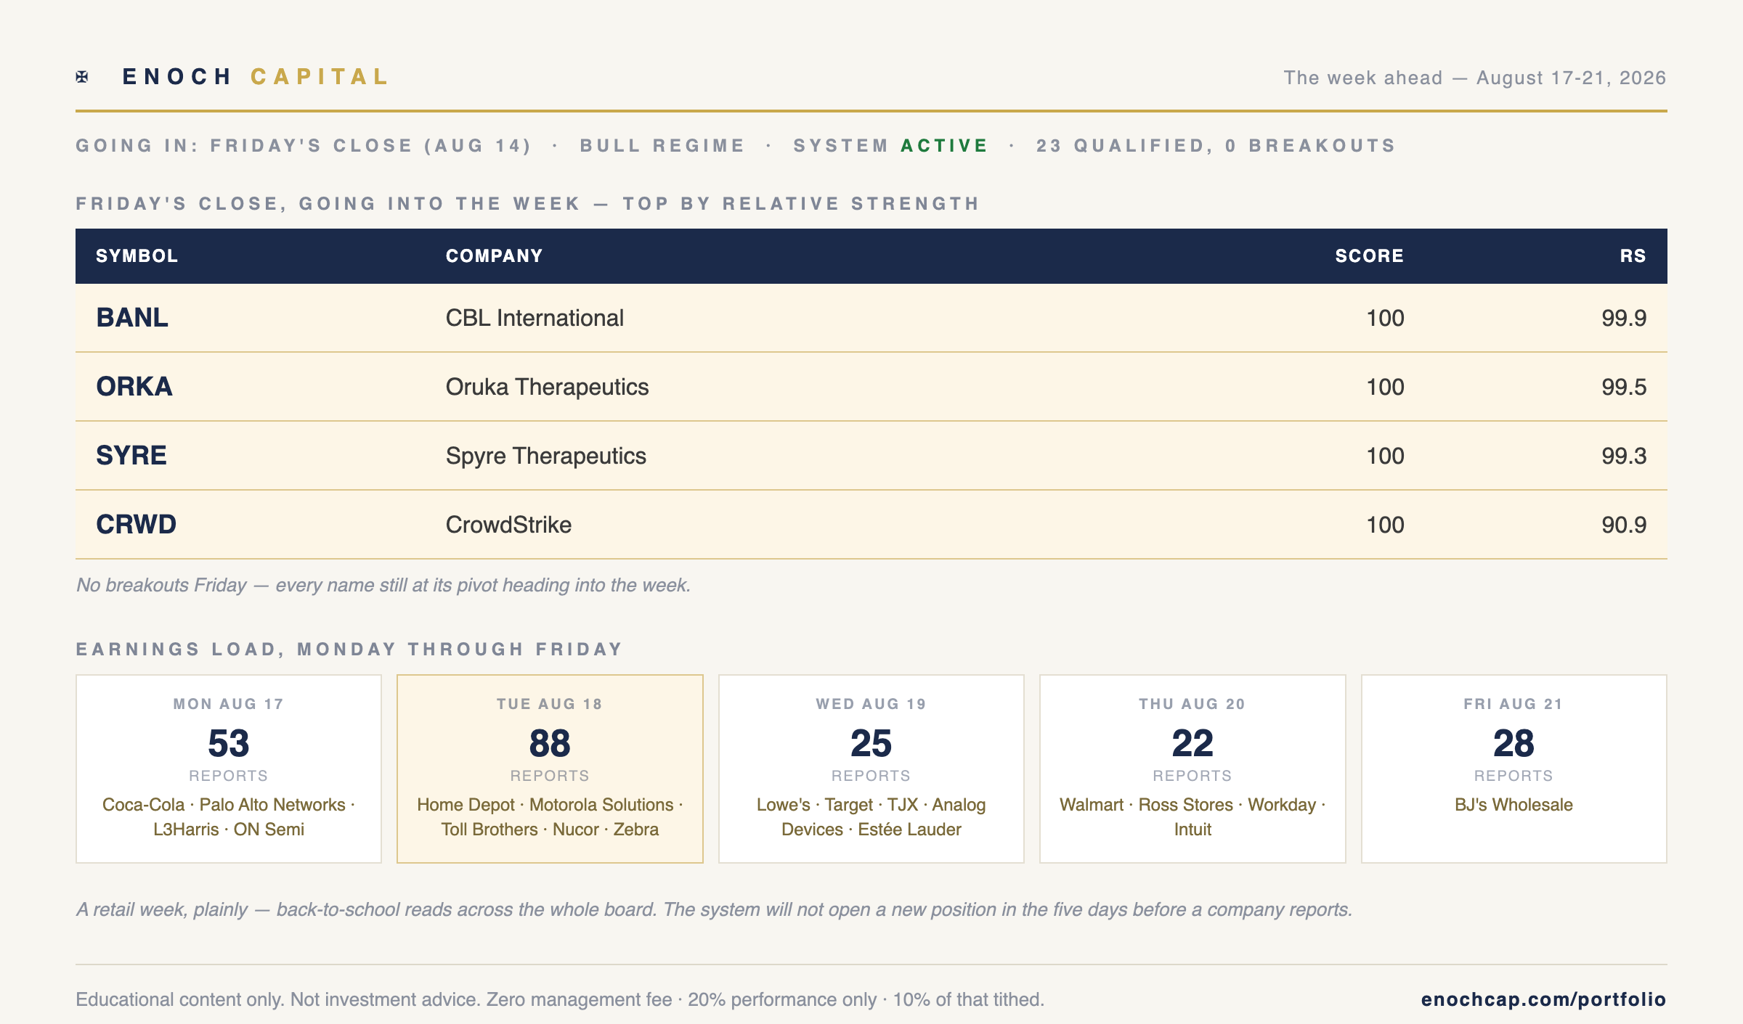Click Spyre Therapeutics company name
The image size is (1743, 1024).
click(545, 456)
